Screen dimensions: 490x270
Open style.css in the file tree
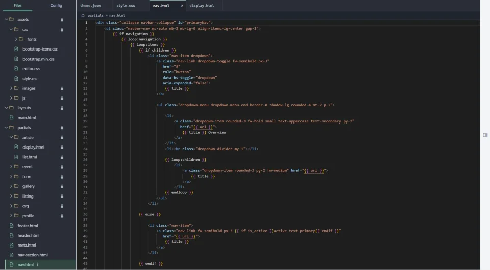[30, 79]
